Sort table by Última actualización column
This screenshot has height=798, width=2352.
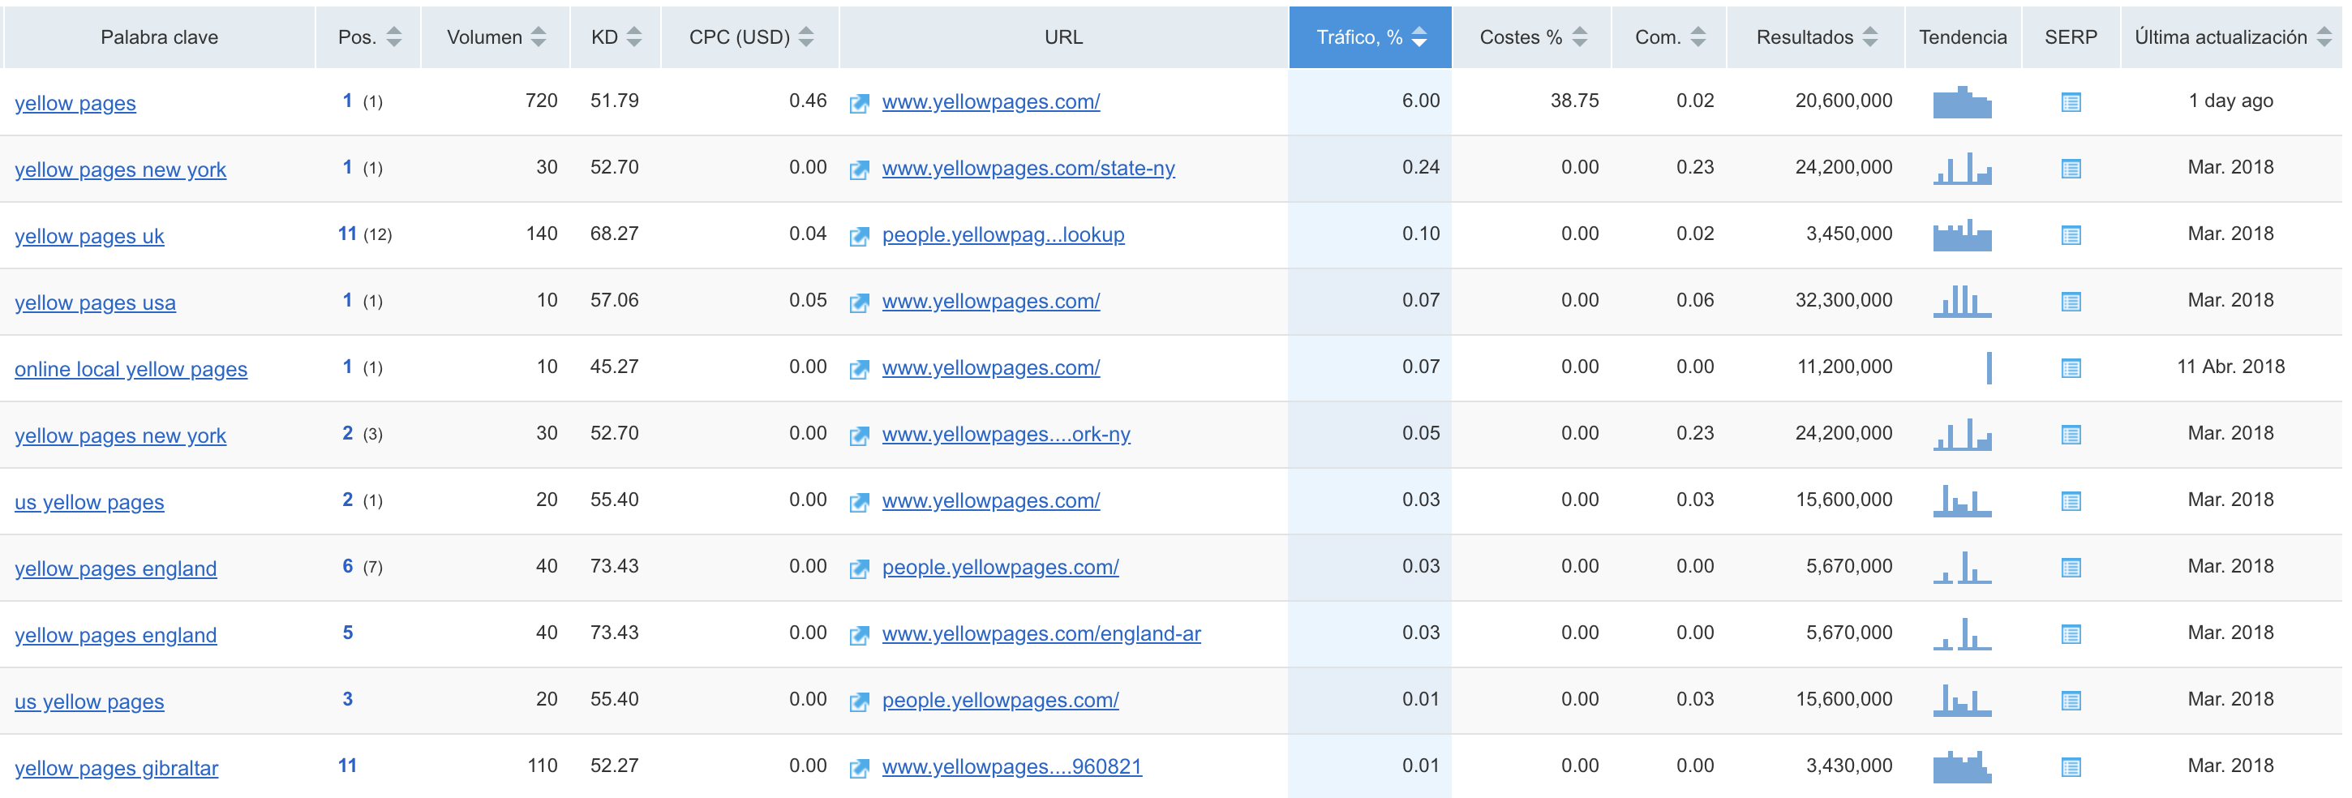point(2324,36)
